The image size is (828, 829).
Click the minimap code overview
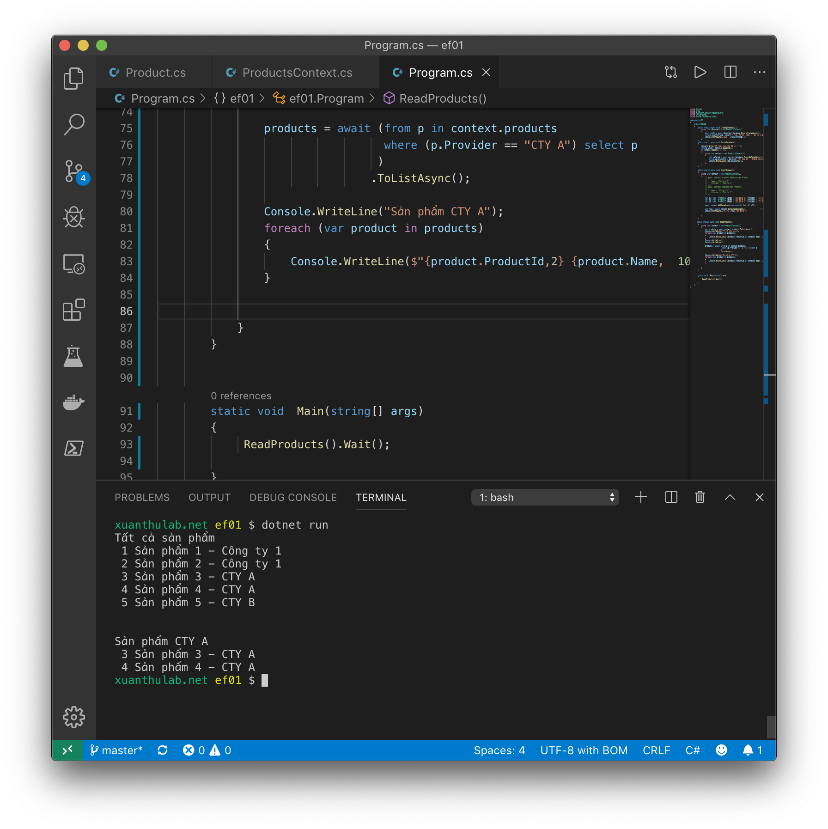click(726, 199)
